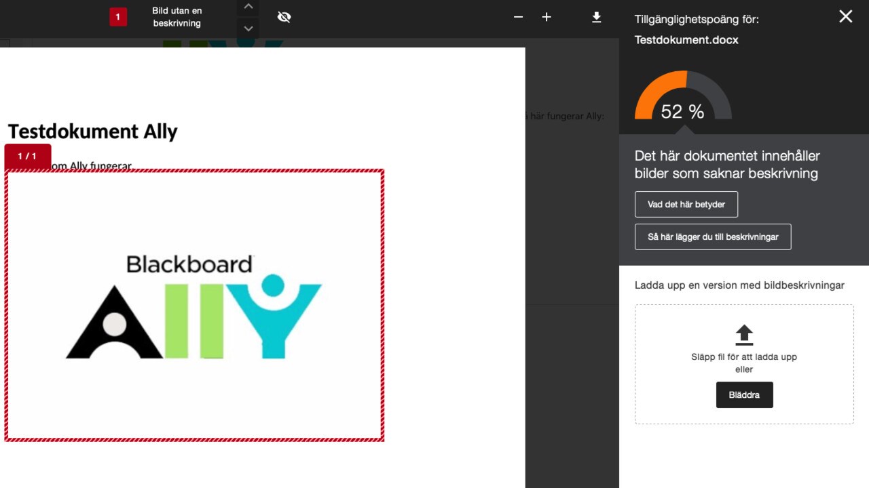The image size is (869, 488).
Task: Open 'Vad det här betyder' explanation
Action: (686, 205)
